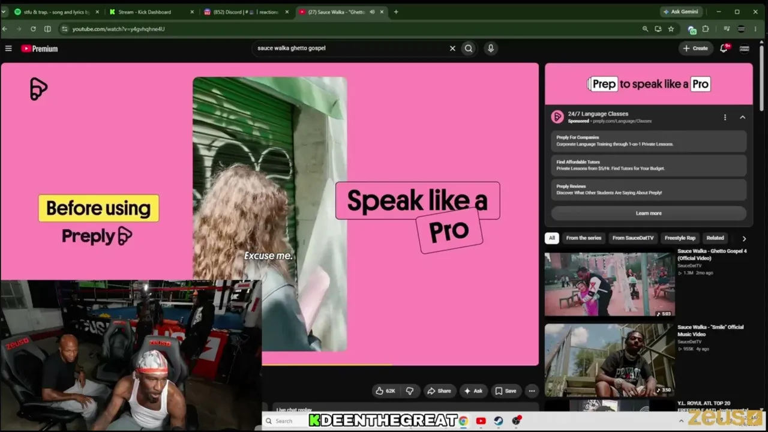Click the Preply banner at the panel top
Image resolution: width=768 pixels, height=432 pixels.
(x=649, y=84)
